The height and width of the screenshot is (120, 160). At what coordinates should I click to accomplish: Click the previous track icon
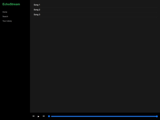click(x=33, y=116)
